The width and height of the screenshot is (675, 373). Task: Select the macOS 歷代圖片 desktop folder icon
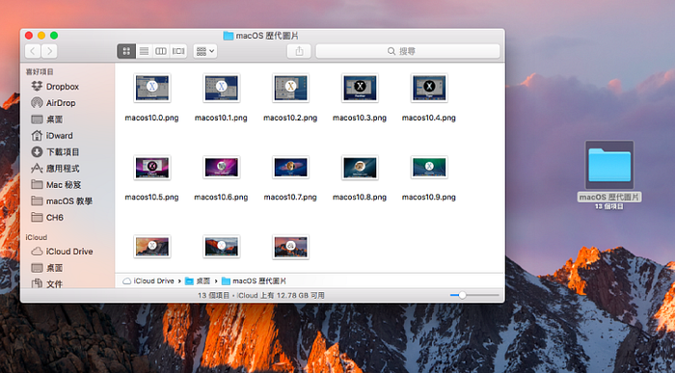click(609, 166)
